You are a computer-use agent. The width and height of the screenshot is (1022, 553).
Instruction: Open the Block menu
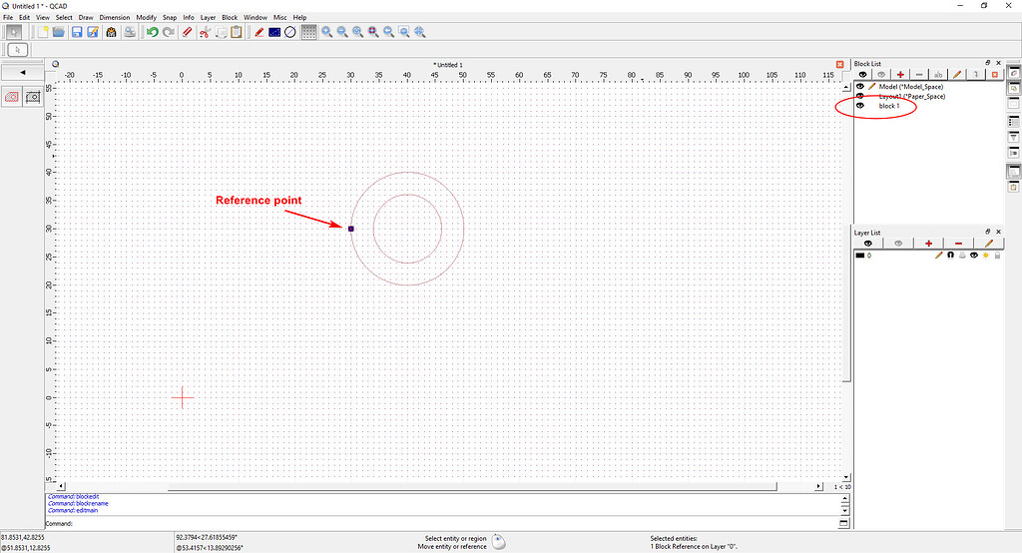230,18
